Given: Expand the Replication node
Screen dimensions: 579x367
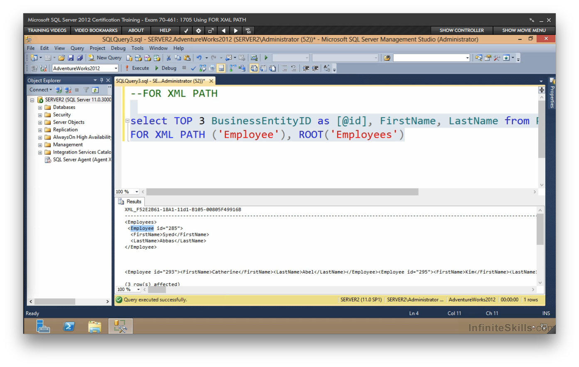Looking at the screenshot, I should tap(40, 130).
